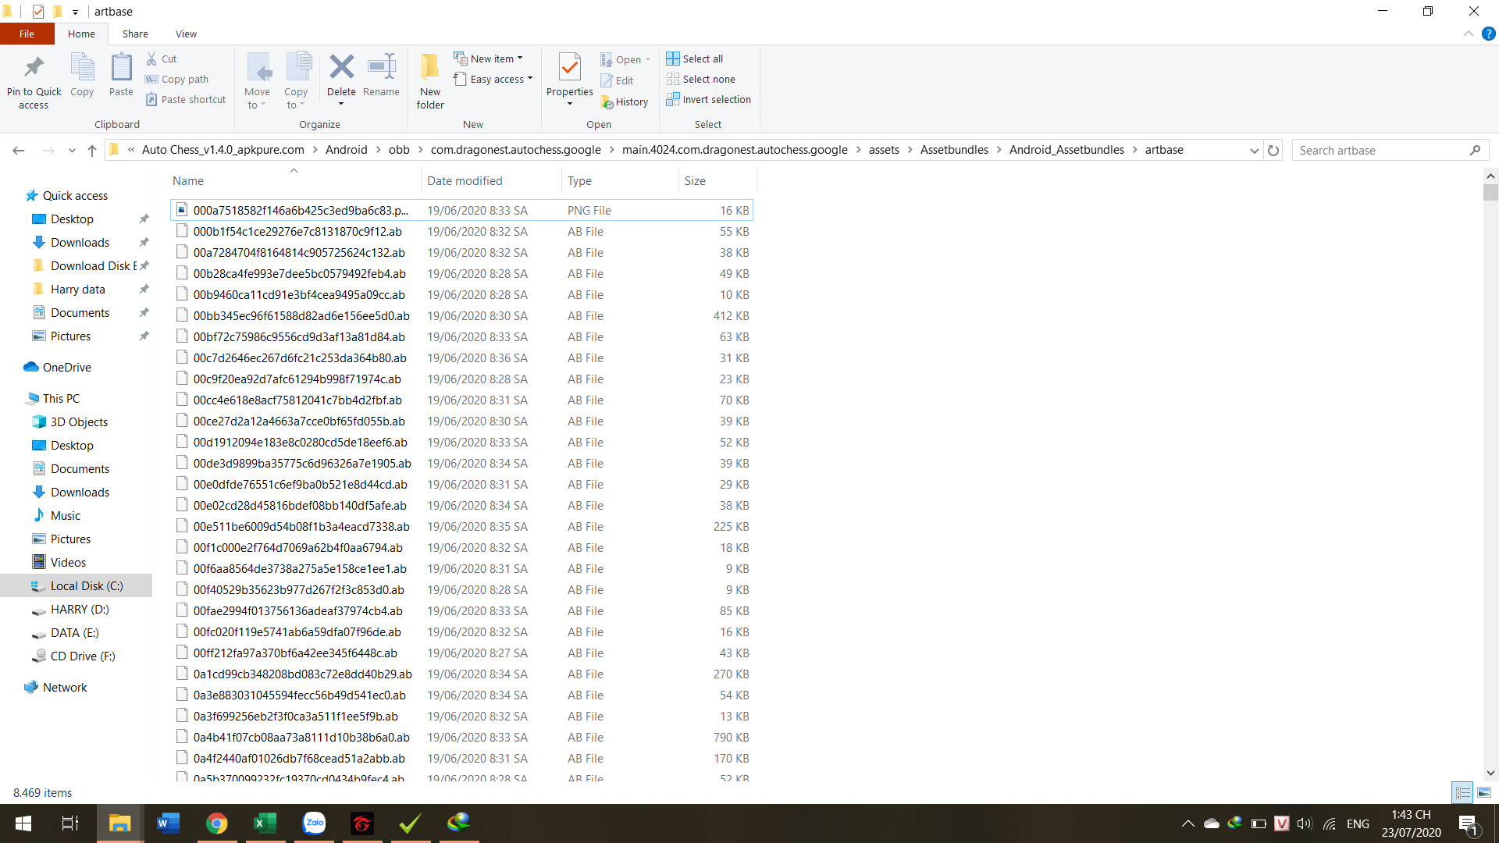
Task: Switch to the View ribbon tab
Action: click(186, 34)
